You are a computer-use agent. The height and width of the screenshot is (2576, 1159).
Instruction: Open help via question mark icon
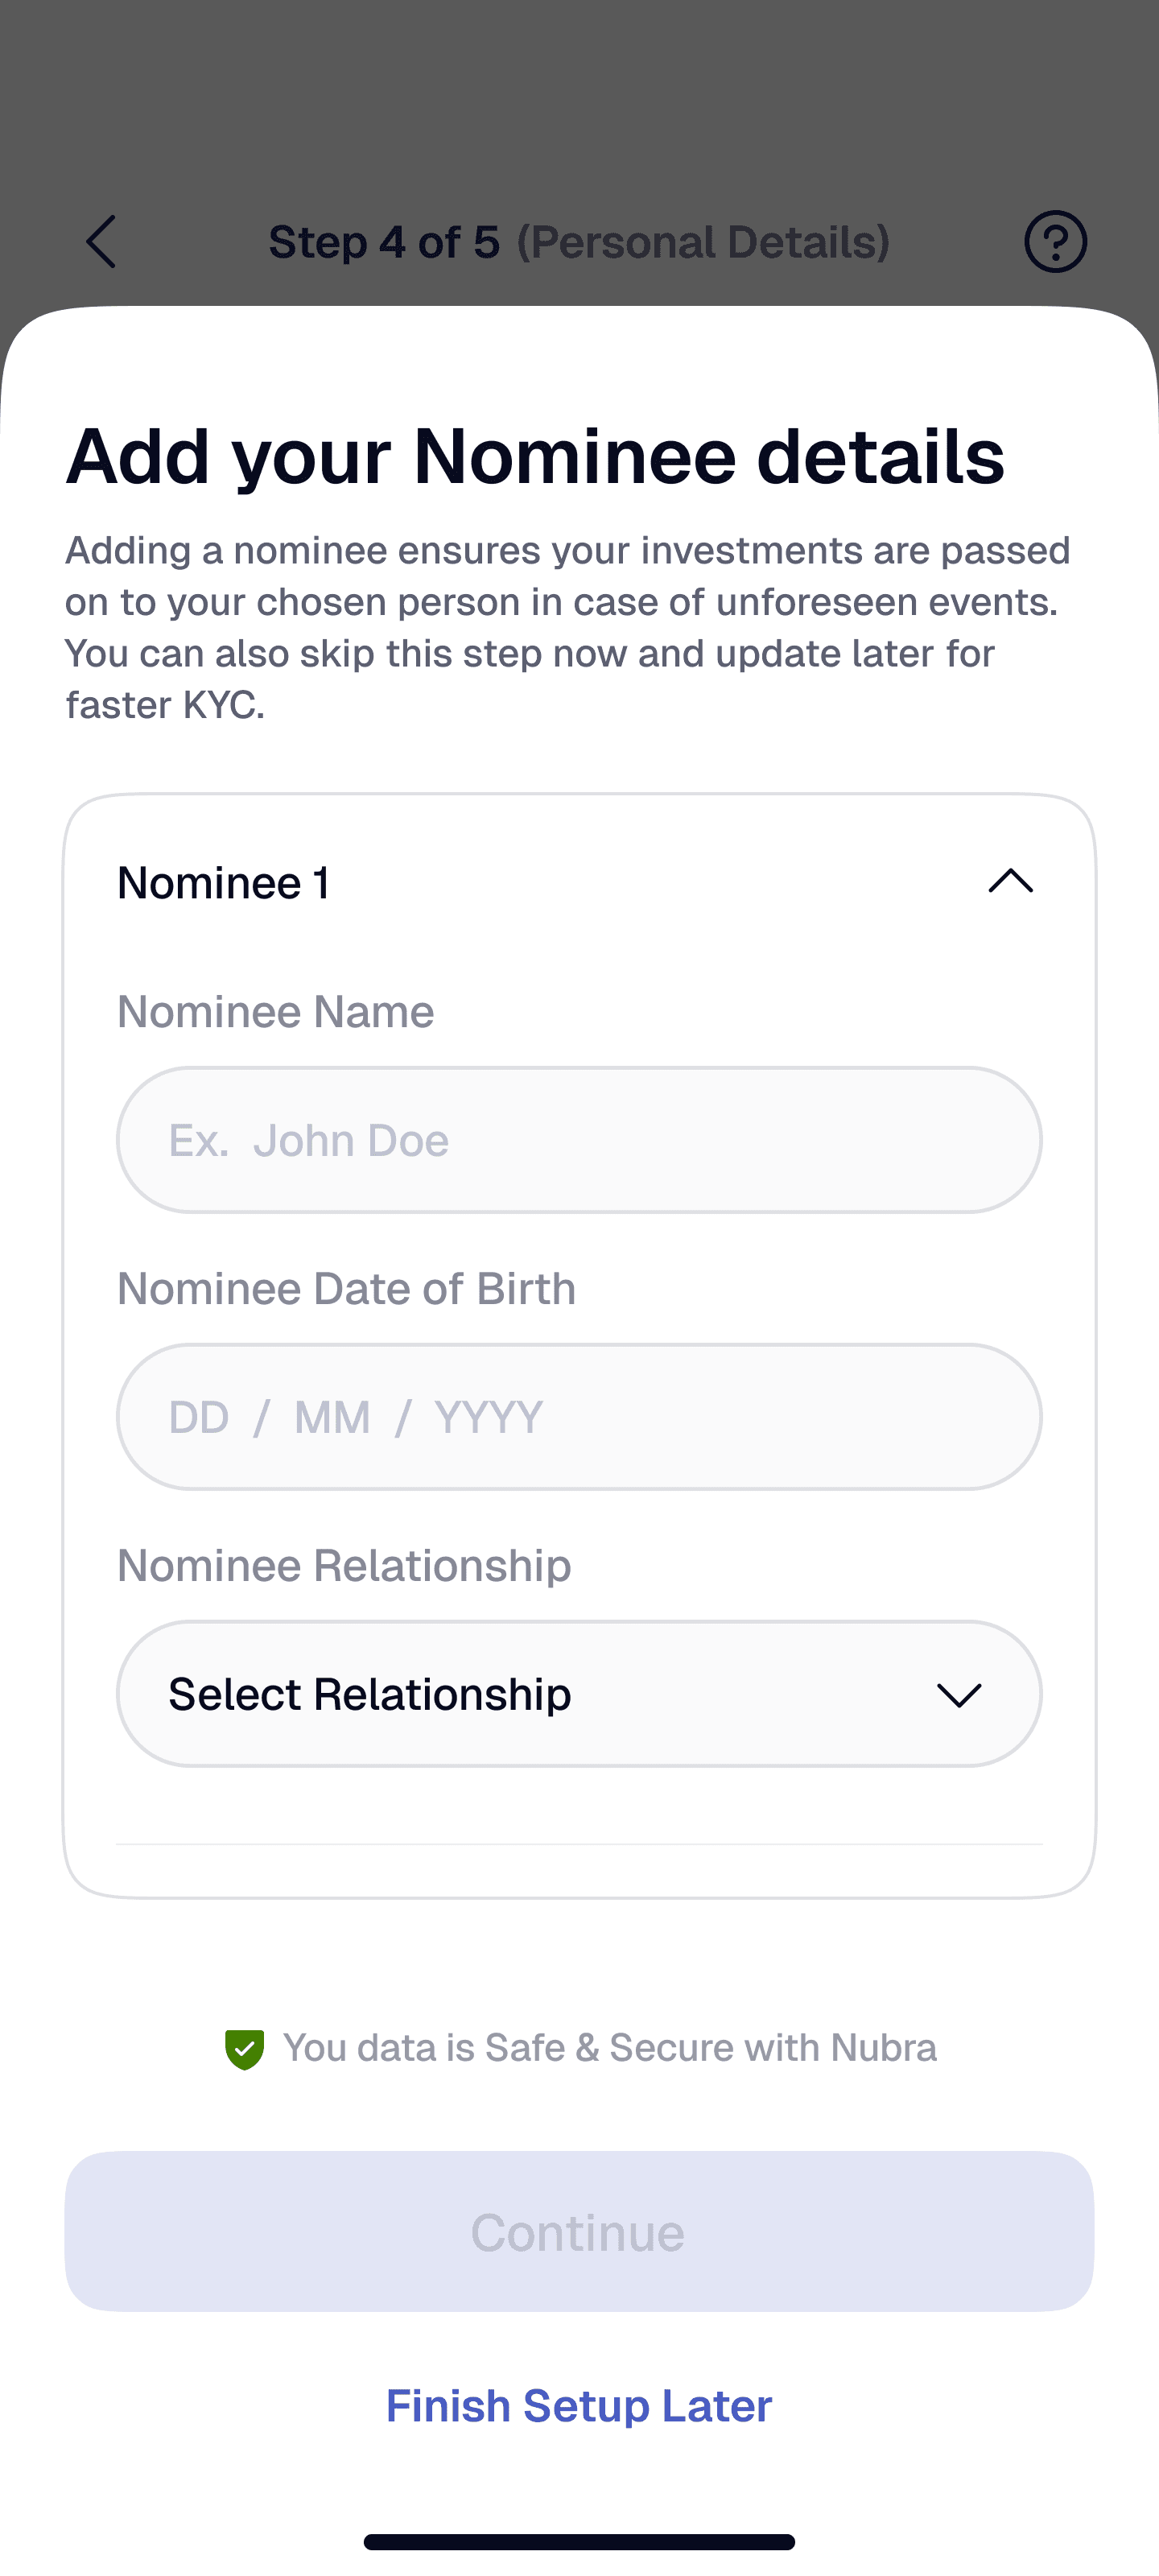click(1055, 242)
